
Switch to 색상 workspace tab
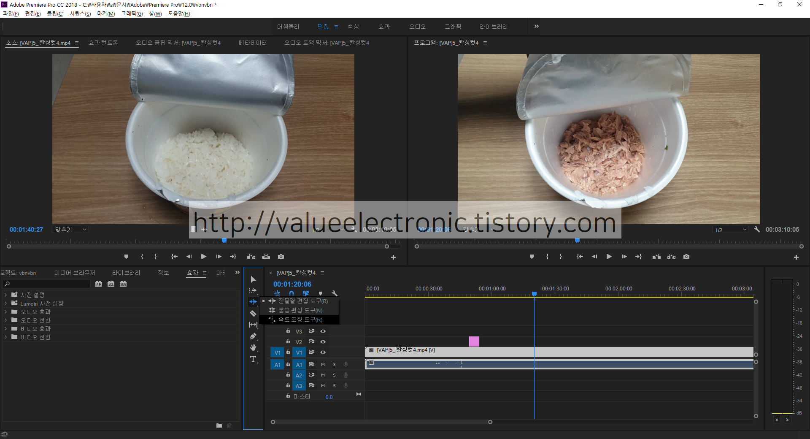pyautogui.click(x=353, y=27)
